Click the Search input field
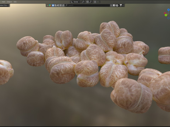 tap(87, 5)
